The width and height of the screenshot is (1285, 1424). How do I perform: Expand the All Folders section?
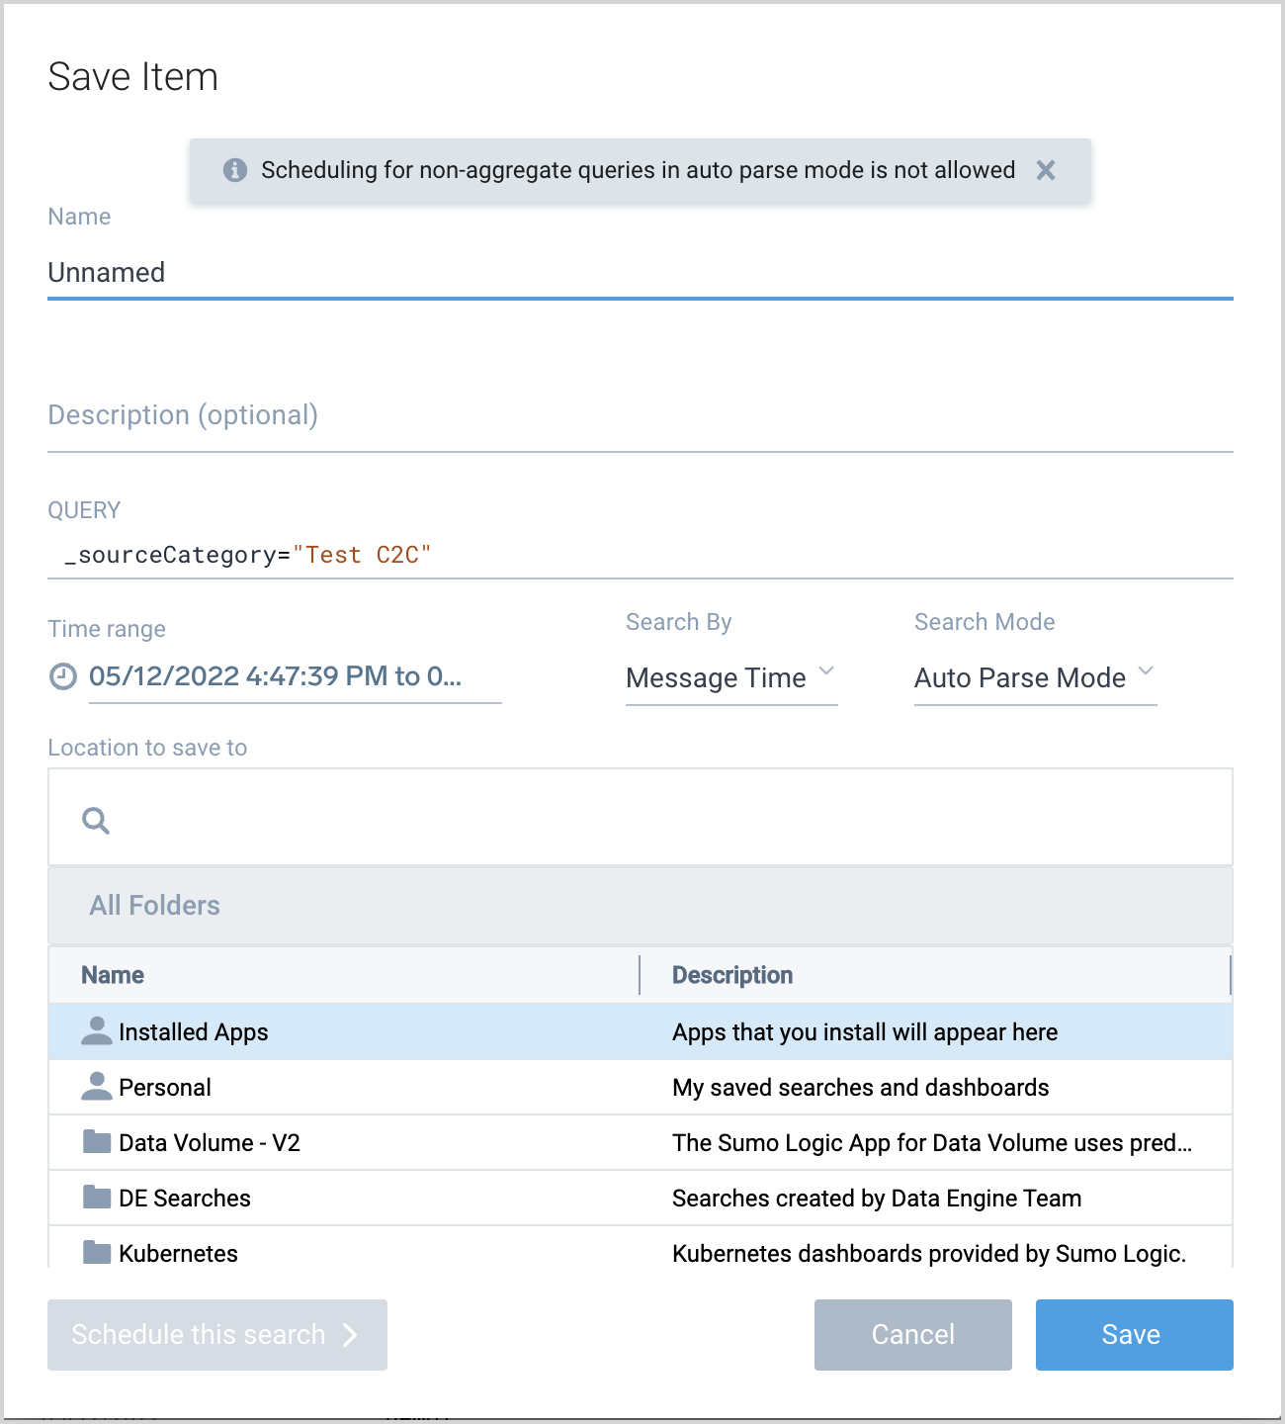coord(154,905)
